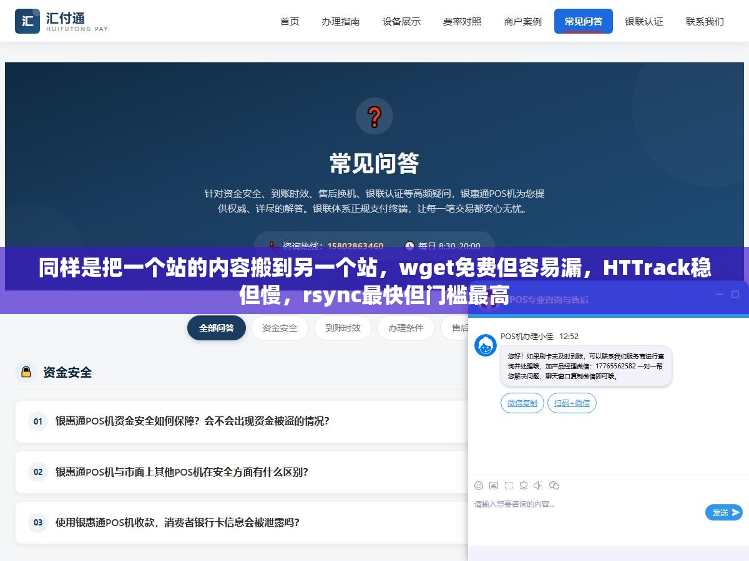Viewport: 749px width, 561px height.
Task: Maximize the POS chat window
Action: [735, 294]
